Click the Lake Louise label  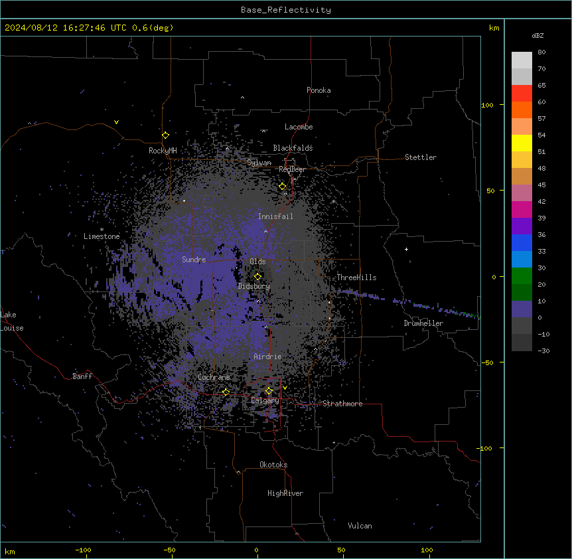12,321
